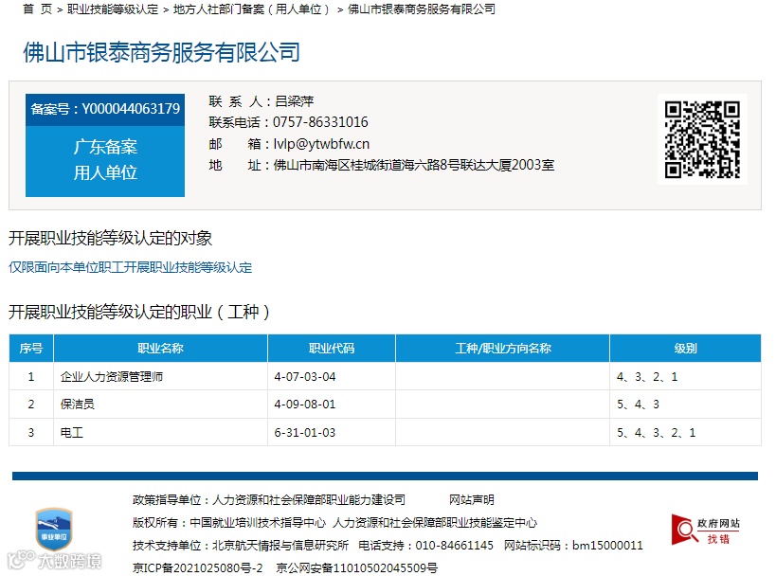Click the large company title heading
Screen dimensions: 776x576
pyautogui.click(x=161, y=52)
